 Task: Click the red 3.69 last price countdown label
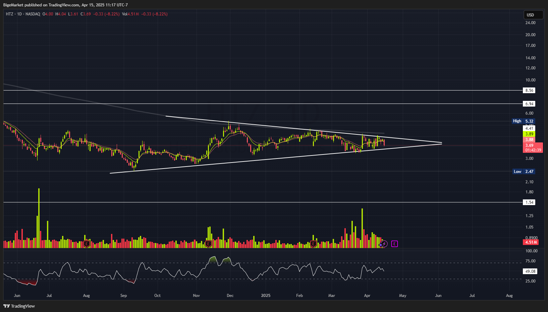(533, 148)
